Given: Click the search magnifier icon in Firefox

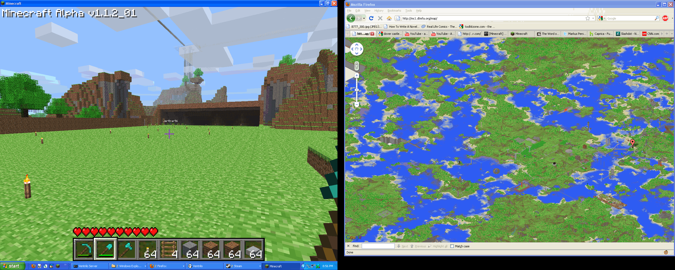Looking at the screenshot, I should [657, 18].
